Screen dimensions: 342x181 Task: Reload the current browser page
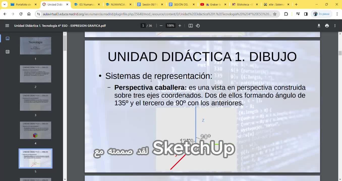pyautogui.click(x=21, y=14)
